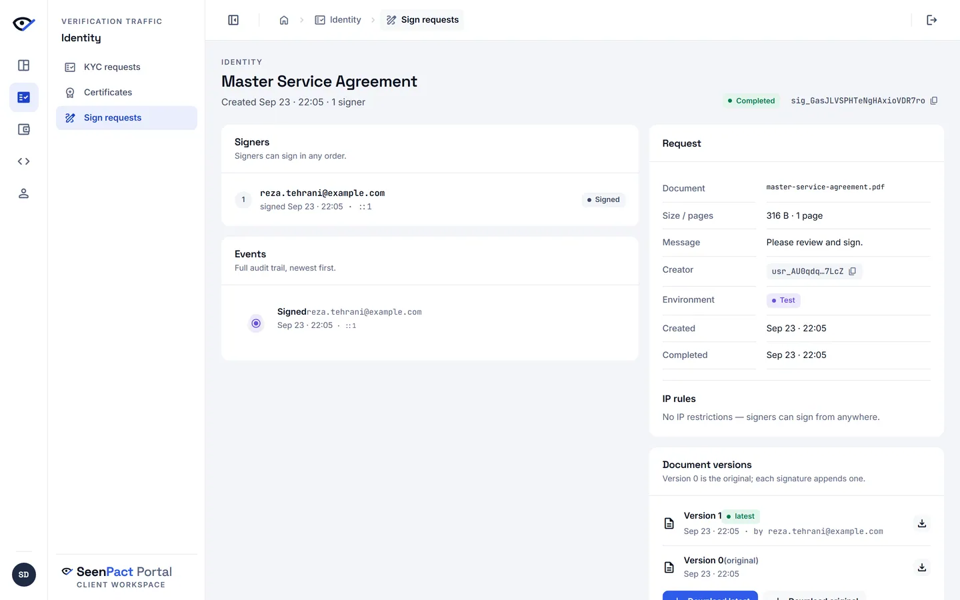Viewport: 960px width, 600px height.
Task: Click the IP rules heading
Action: click(679, 399)
